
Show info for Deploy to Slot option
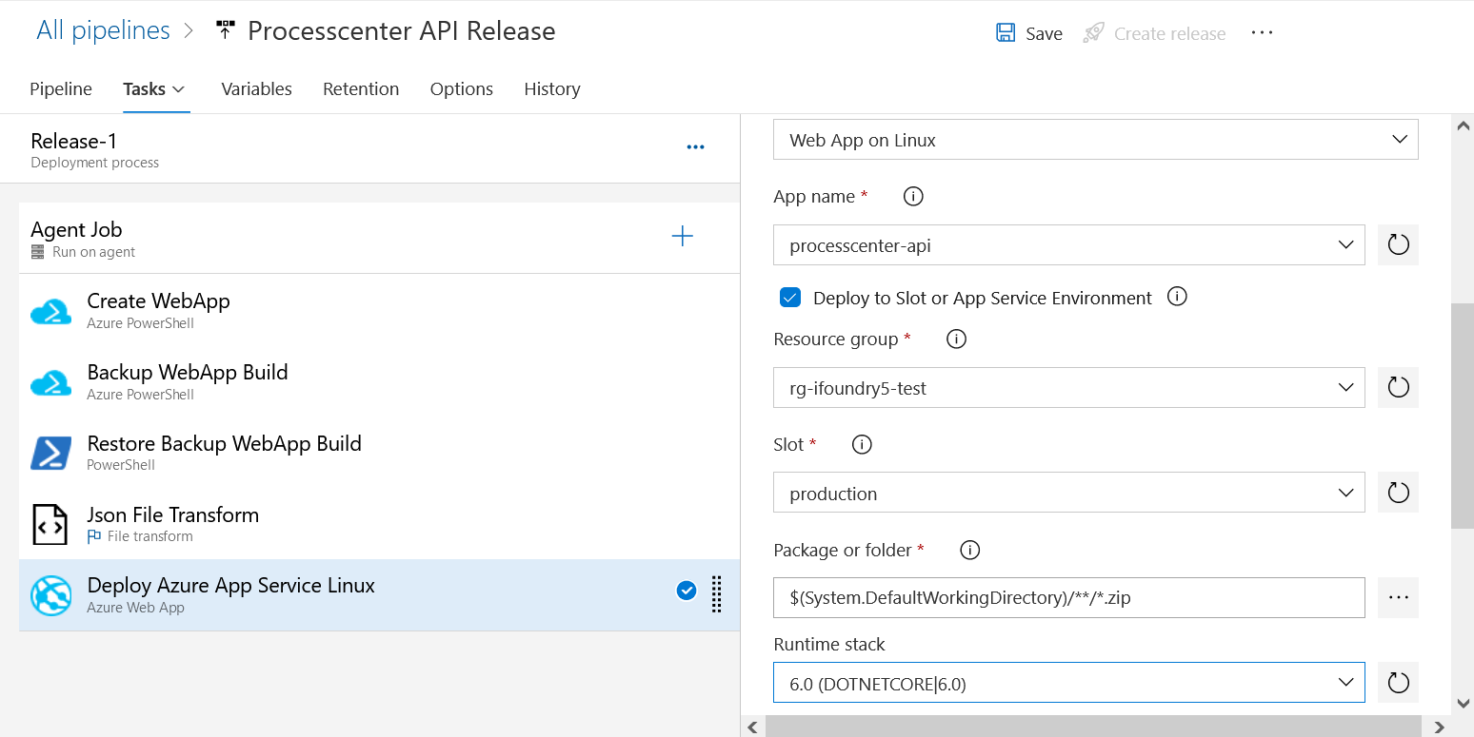click(1177, 297)
